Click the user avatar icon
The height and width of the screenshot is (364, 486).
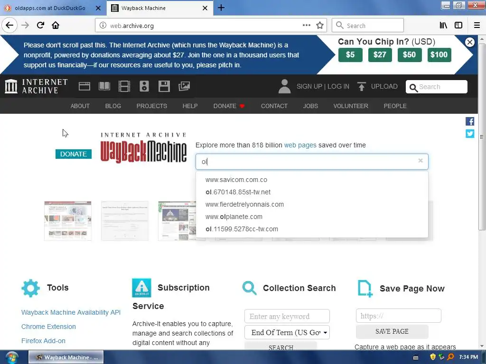pos(285,86)
